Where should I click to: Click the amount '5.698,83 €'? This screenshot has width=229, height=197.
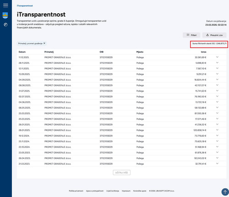point(201,63)
